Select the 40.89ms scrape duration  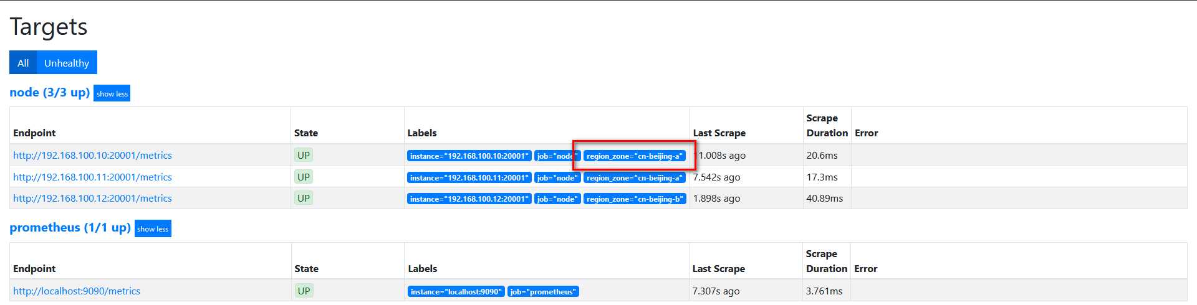[825, 199]
